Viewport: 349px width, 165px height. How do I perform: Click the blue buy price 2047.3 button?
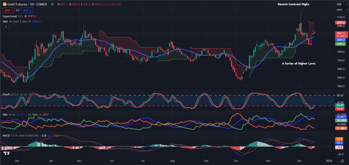pos(27,10)
